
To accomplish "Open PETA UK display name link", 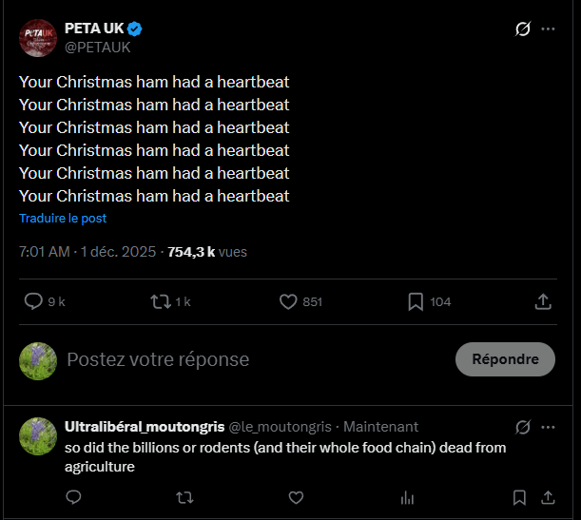I will [91, 29].
